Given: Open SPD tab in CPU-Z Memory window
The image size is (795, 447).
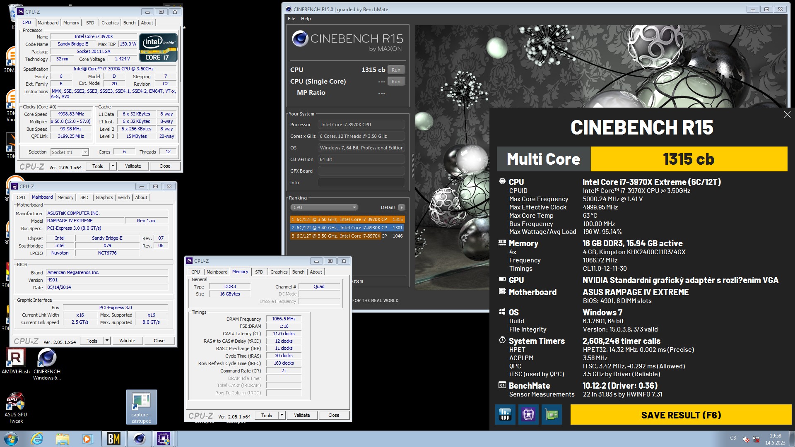Looking at the screenshot, I should [259, 272].
